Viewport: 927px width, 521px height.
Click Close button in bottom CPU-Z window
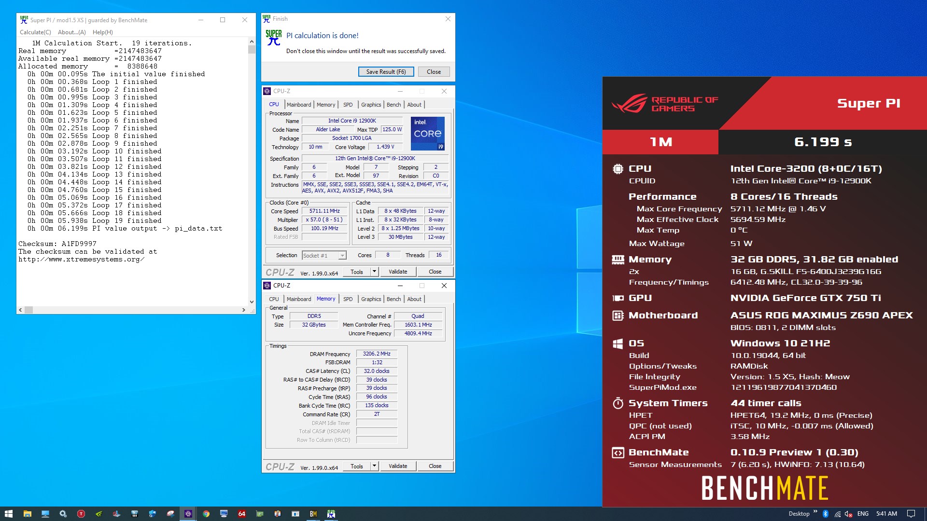tap(435, 466)
